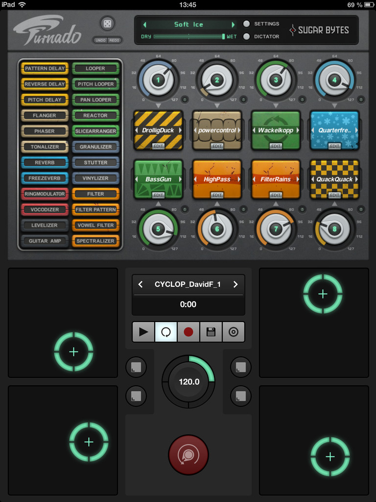Select the bottom-right small square pad button
This screenshot has width=376, height=502.
tap(241, 396)
